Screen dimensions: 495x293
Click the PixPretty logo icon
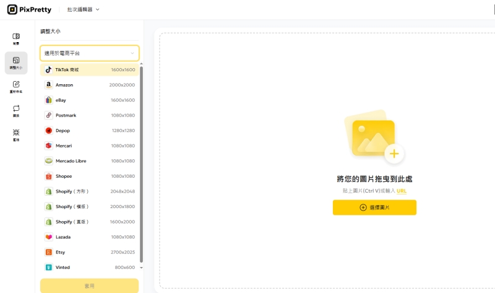[x=12, y=9]
